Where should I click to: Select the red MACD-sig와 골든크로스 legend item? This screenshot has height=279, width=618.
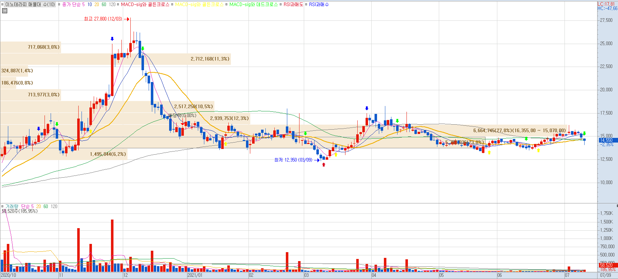(145, 5)
